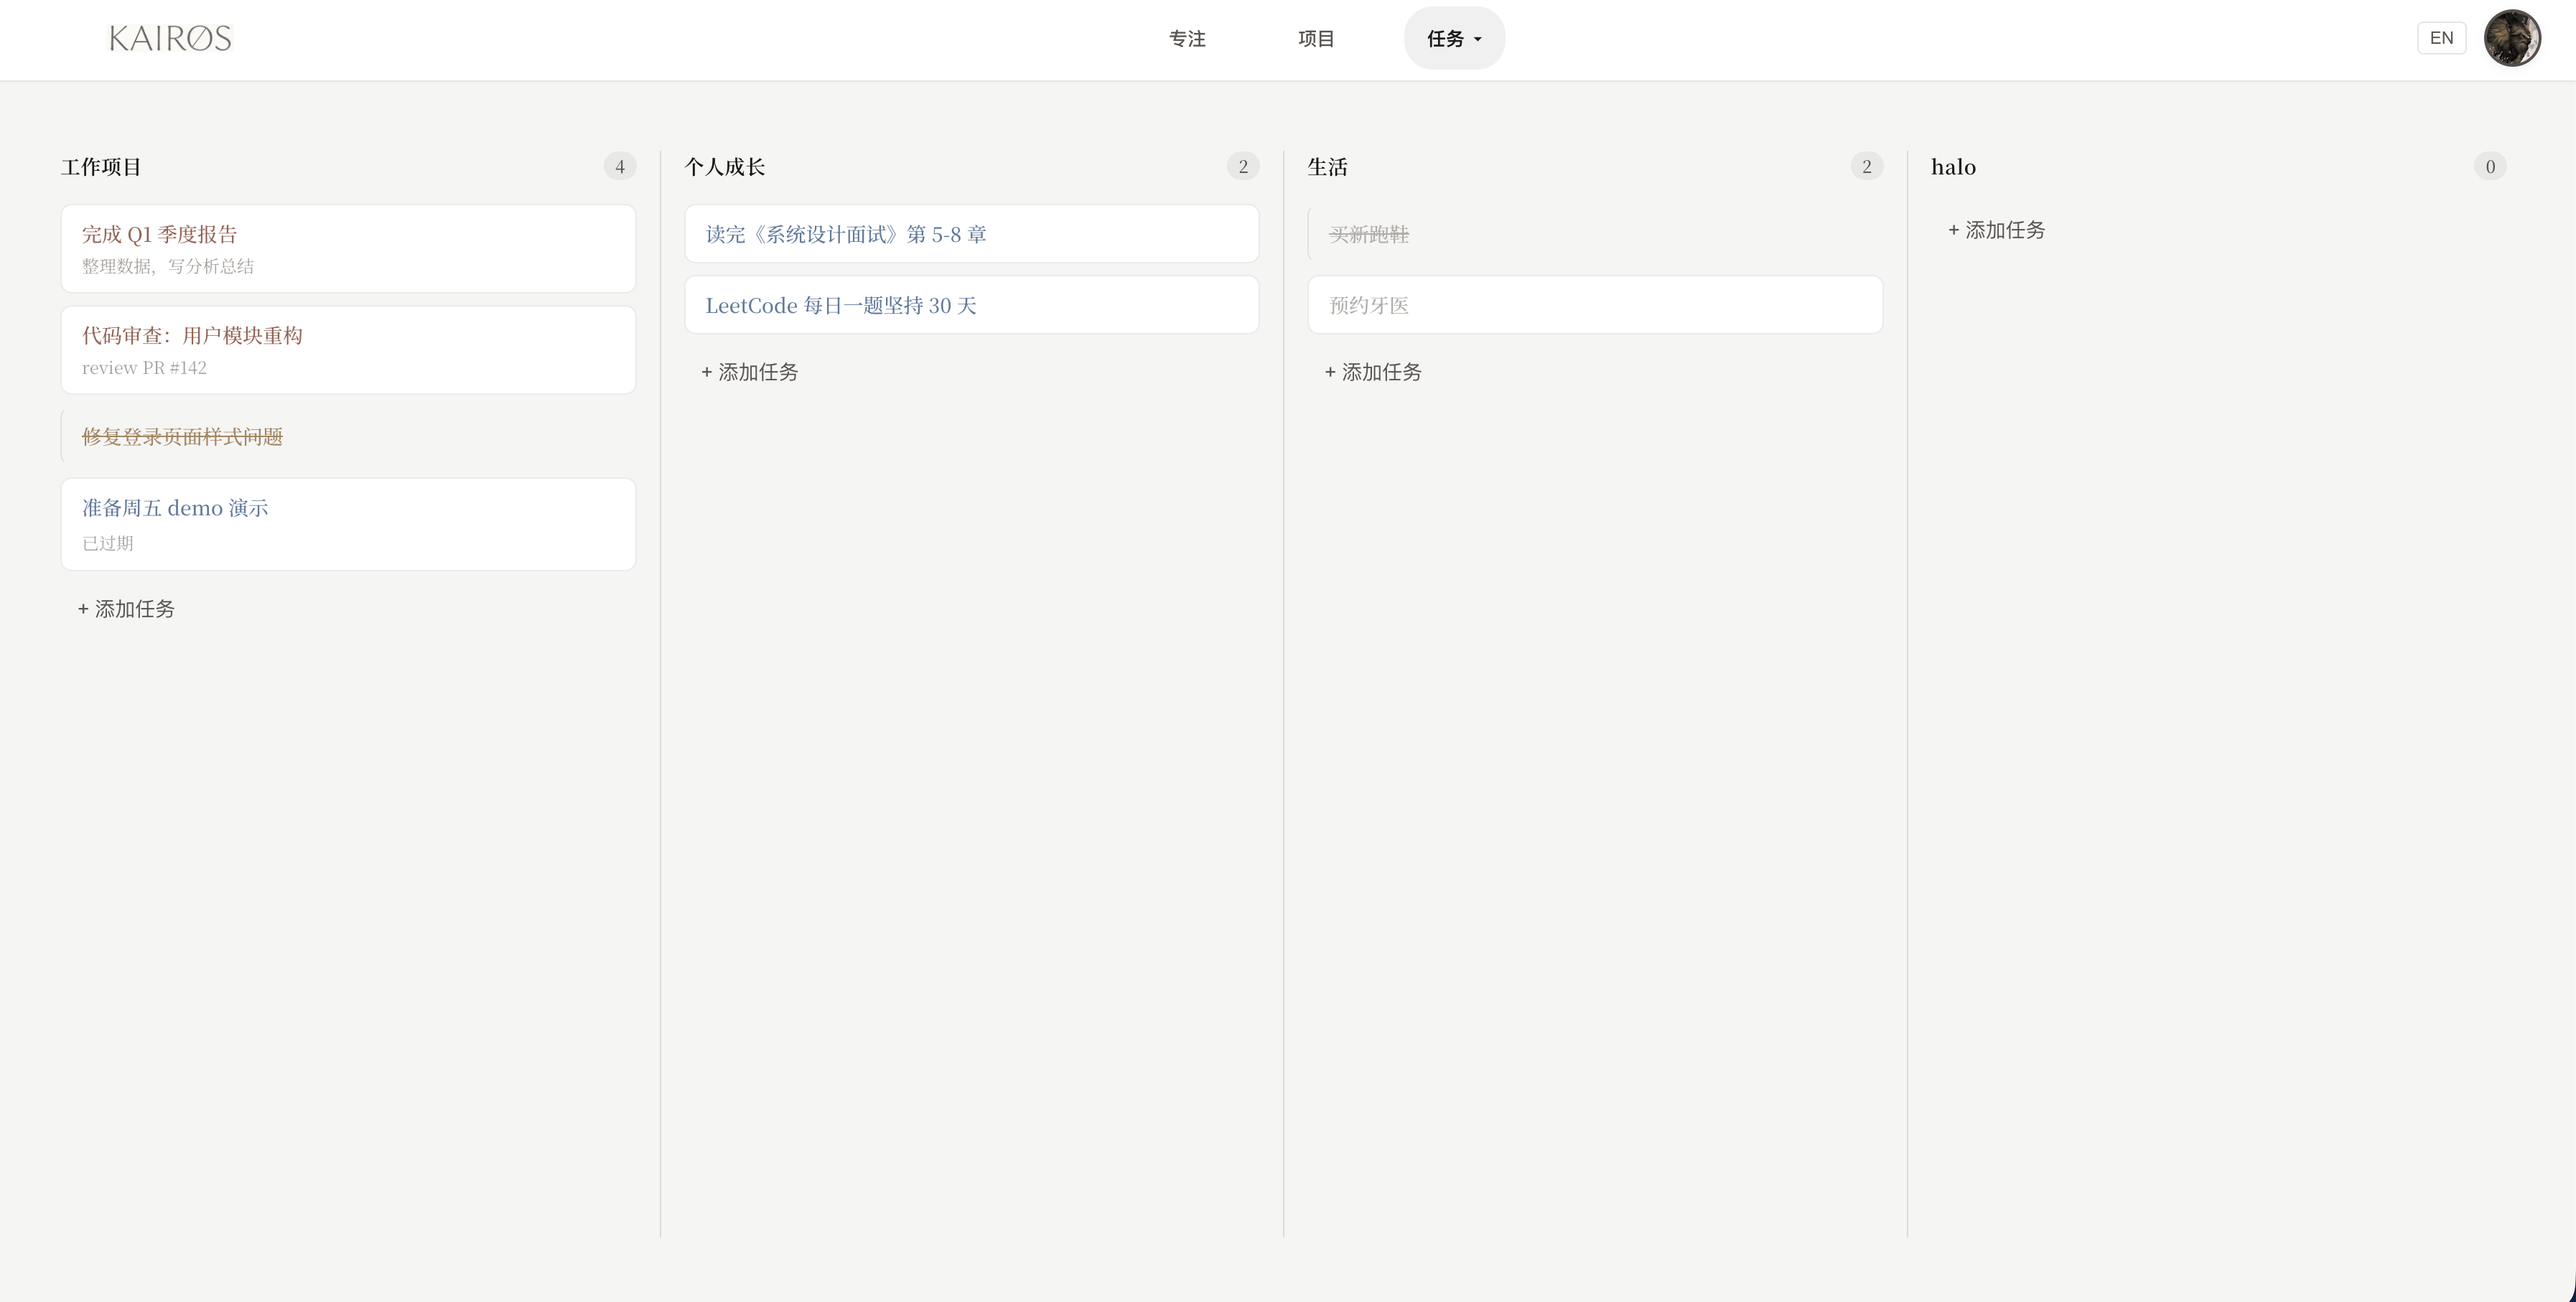
Task: Select the 代码审查:用户模块重构 task
Action: pos(348,350)
